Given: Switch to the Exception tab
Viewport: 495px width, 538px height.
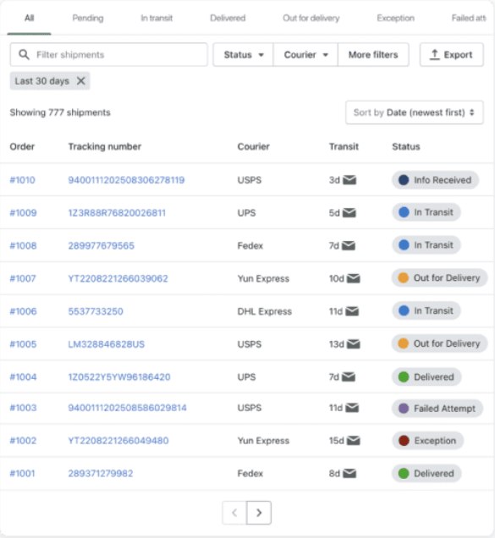Looking at the screenshot, I should pyautogui.click(x=395, y=18).
